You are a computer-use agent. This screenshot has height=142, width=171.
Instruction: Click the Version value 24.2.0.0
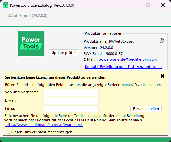coord(106,48)
